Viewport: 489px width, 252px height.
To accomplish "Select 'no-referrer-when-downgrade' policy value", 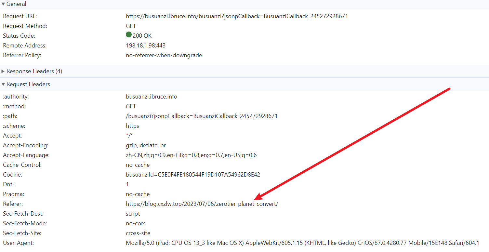I will [x=164, y=55].
